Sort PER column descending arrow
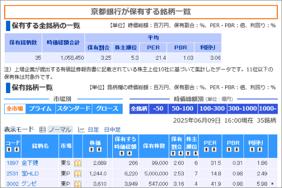 [214, 149]
